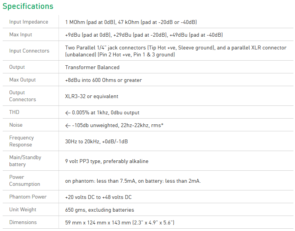The height and width of the screenshot is (231, 295).
Task: Click the arrow symbol in Noise row
Action: click(x=68, y=126)
